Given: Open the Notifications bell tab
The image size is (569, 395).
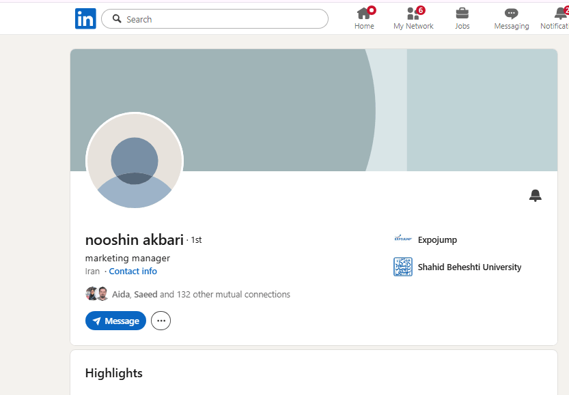Looking at the screenshot, I should click(x=555, y=18).
